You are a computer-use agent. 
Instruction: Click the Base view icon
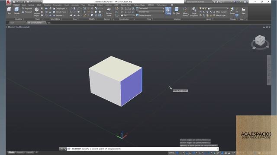[243, 11]
